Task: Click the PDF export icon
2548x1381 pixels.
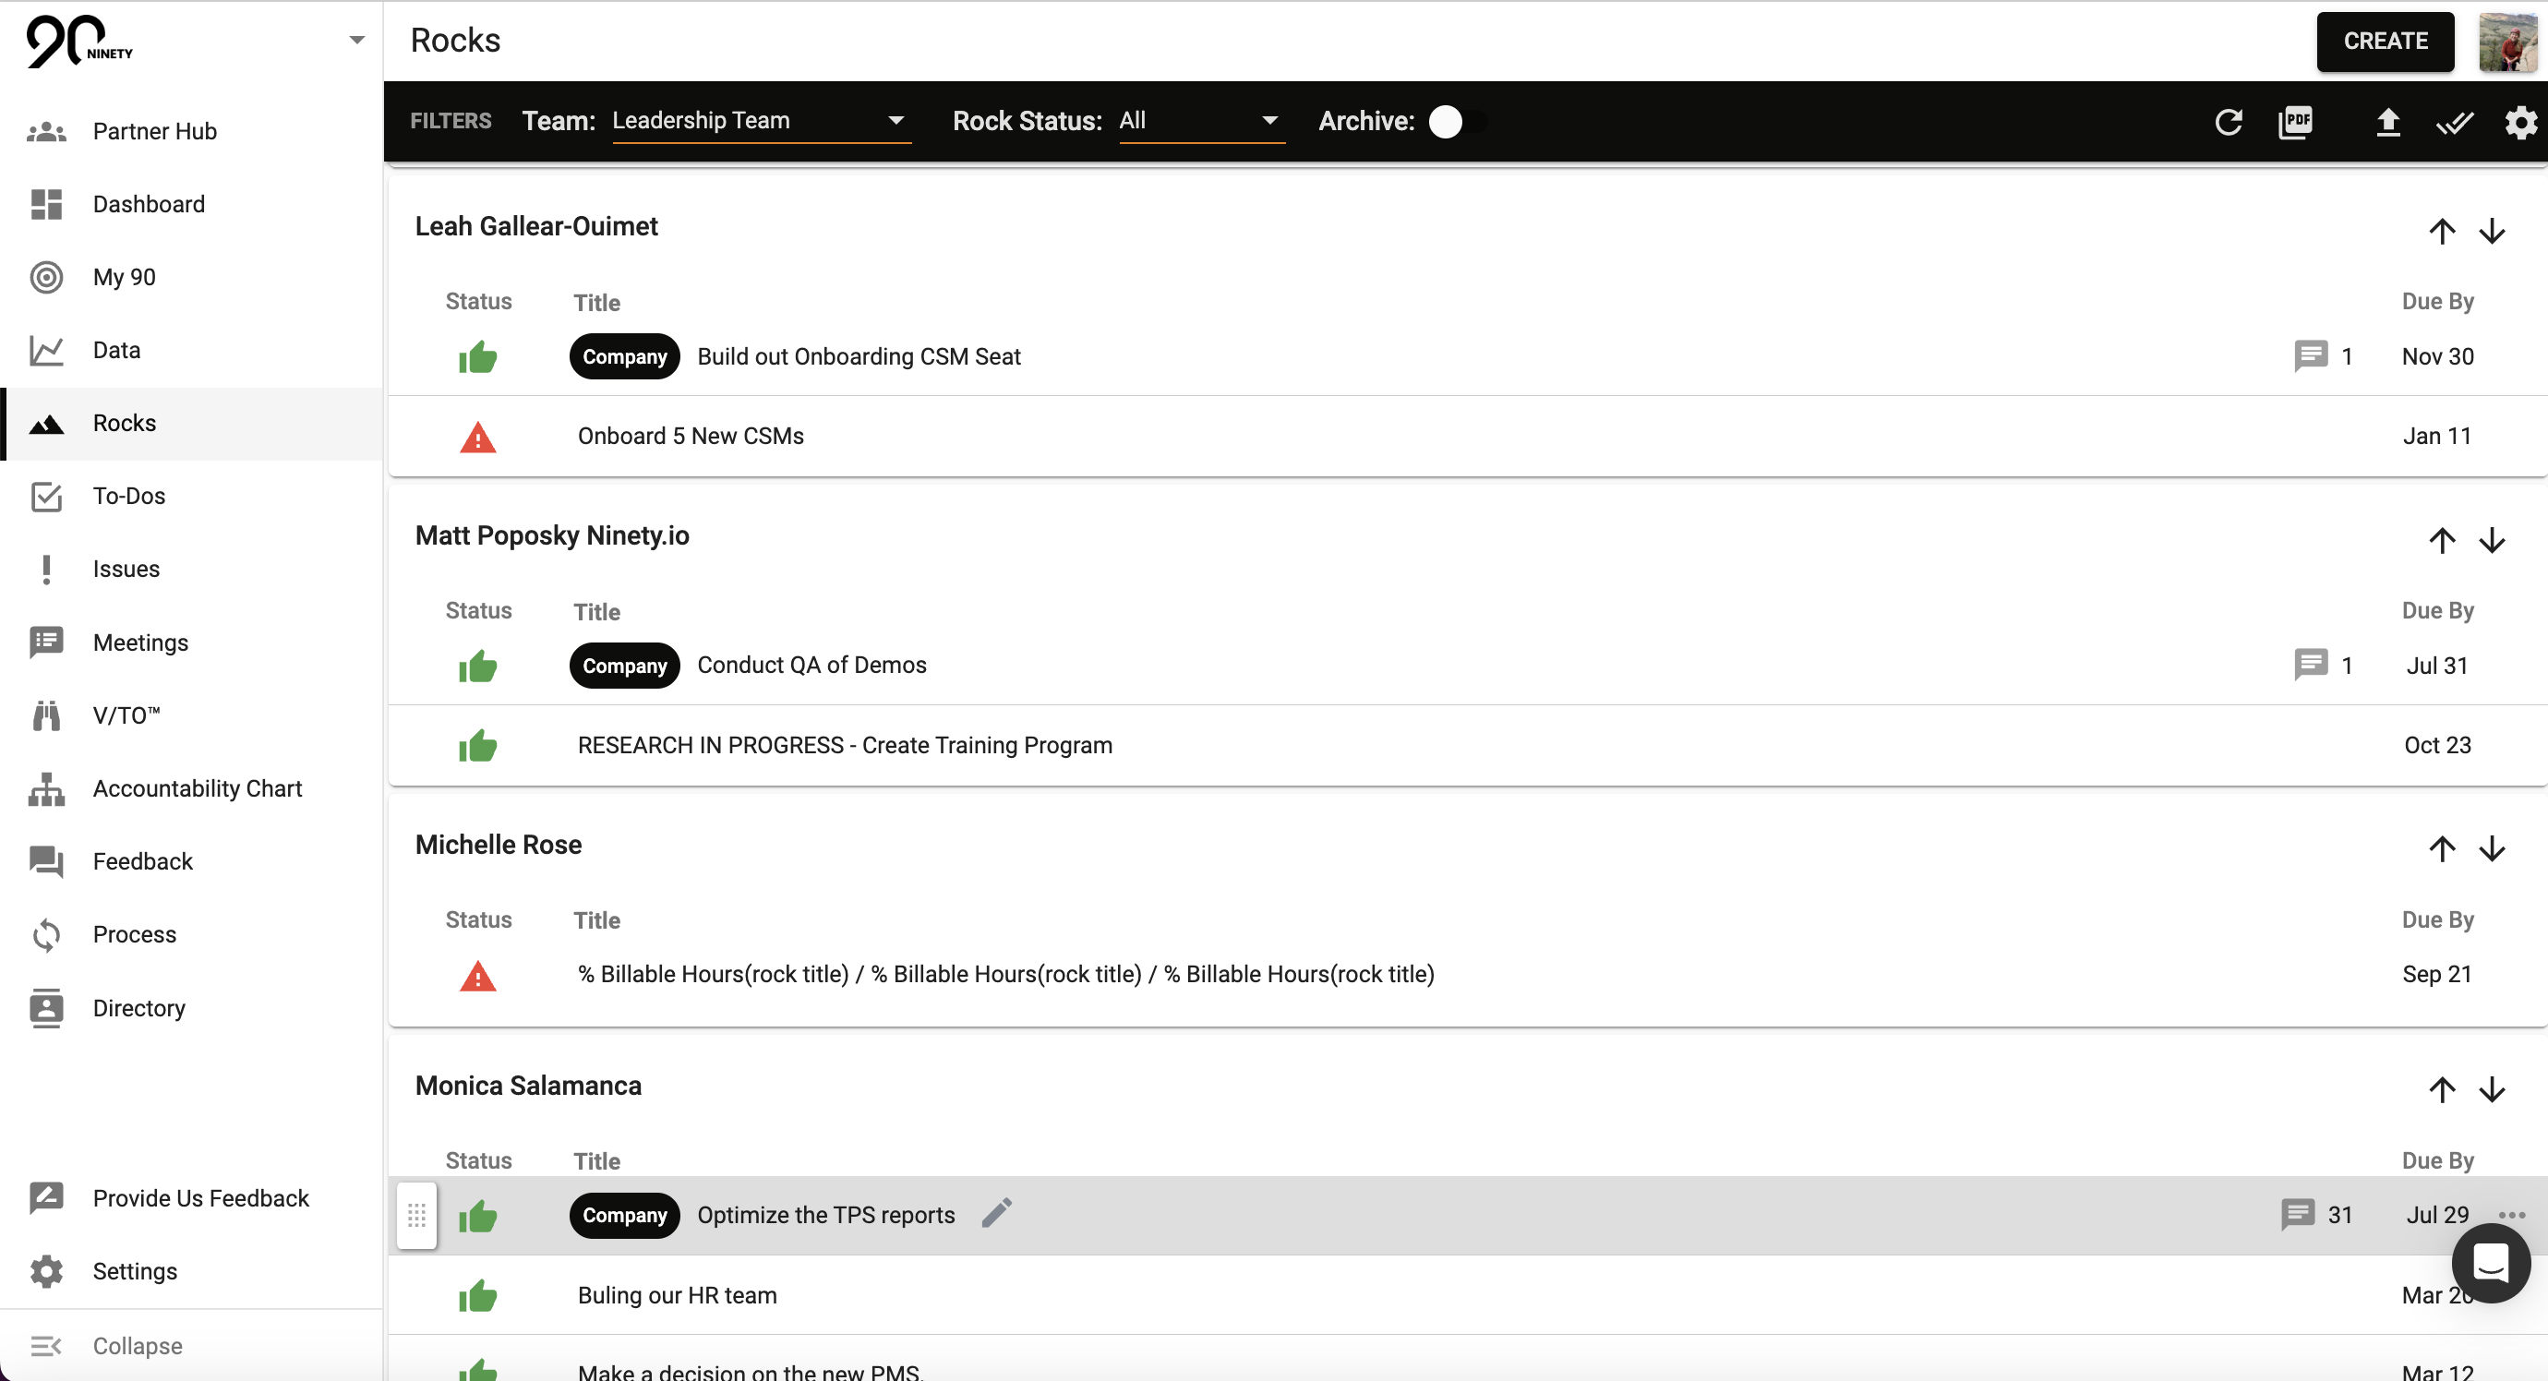Action: 2296,123
